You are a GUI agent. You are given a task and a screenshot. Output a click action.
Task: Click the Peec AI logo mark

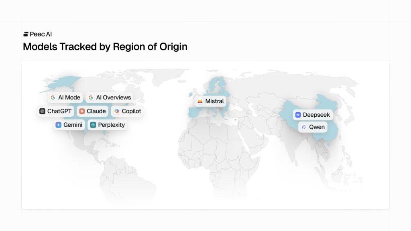[x=26, y=34]
